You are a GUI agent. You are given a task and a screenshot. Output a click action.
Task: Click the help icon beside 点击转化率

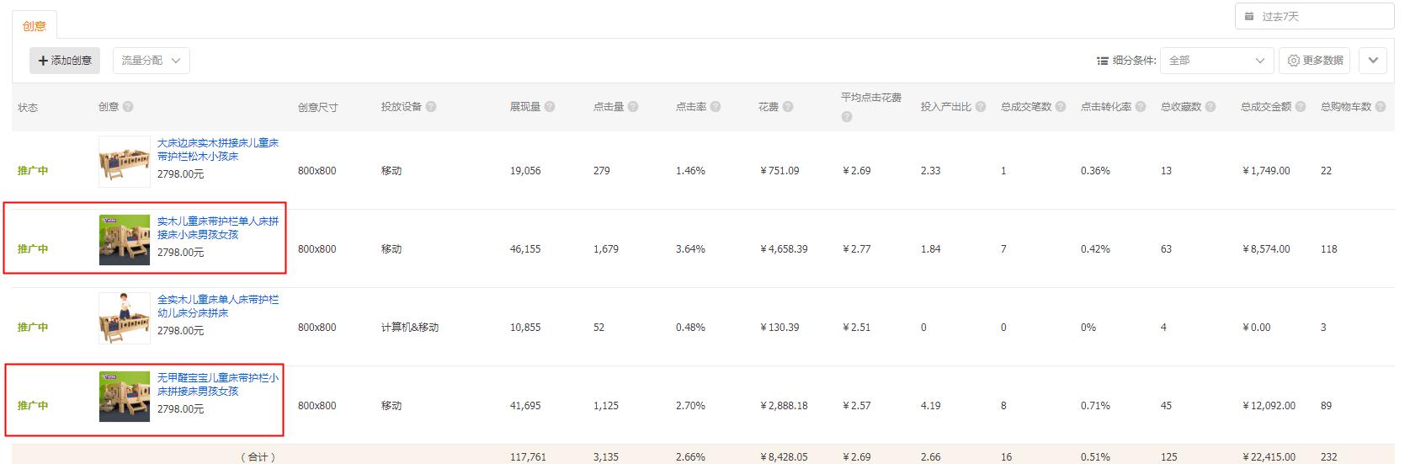click(1141, 107)
